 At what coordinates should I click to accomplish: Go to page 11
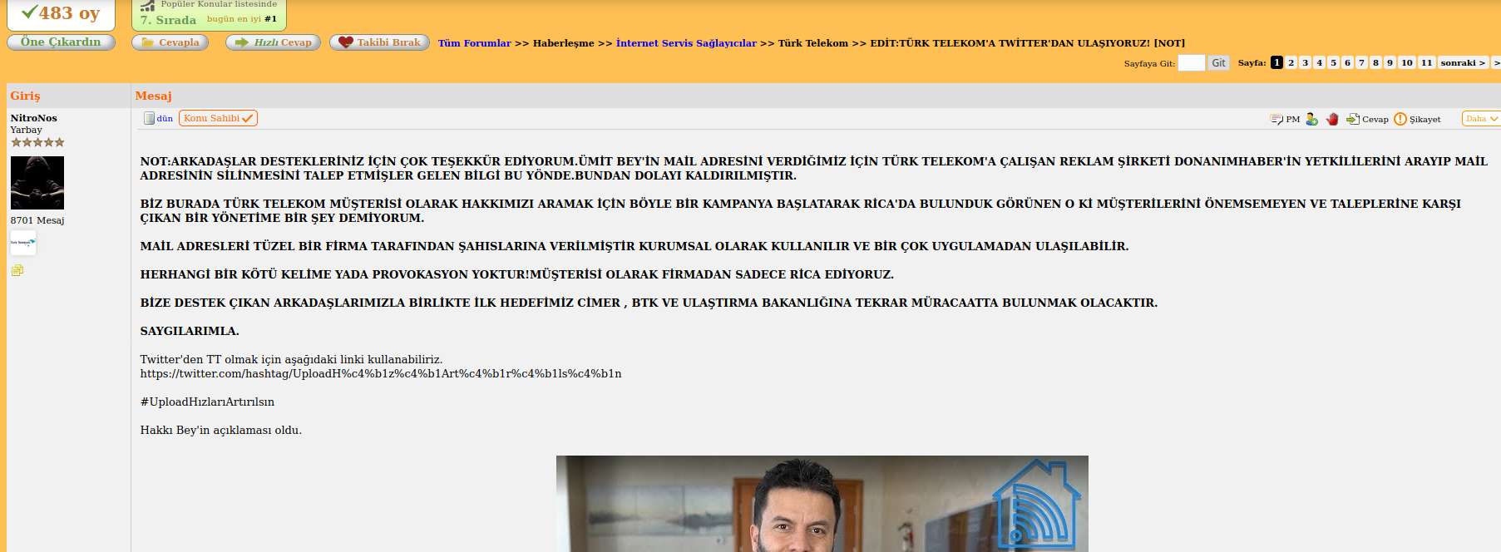(x=1427, y=62)
